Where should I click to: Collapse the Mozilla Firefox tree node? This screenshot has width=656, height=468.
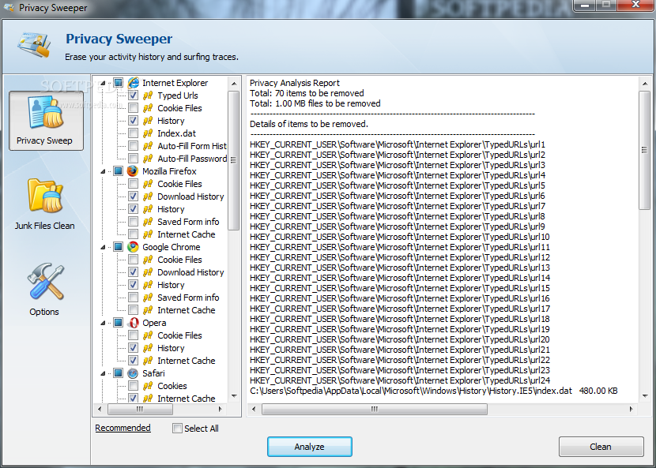[x=103, y=171]
